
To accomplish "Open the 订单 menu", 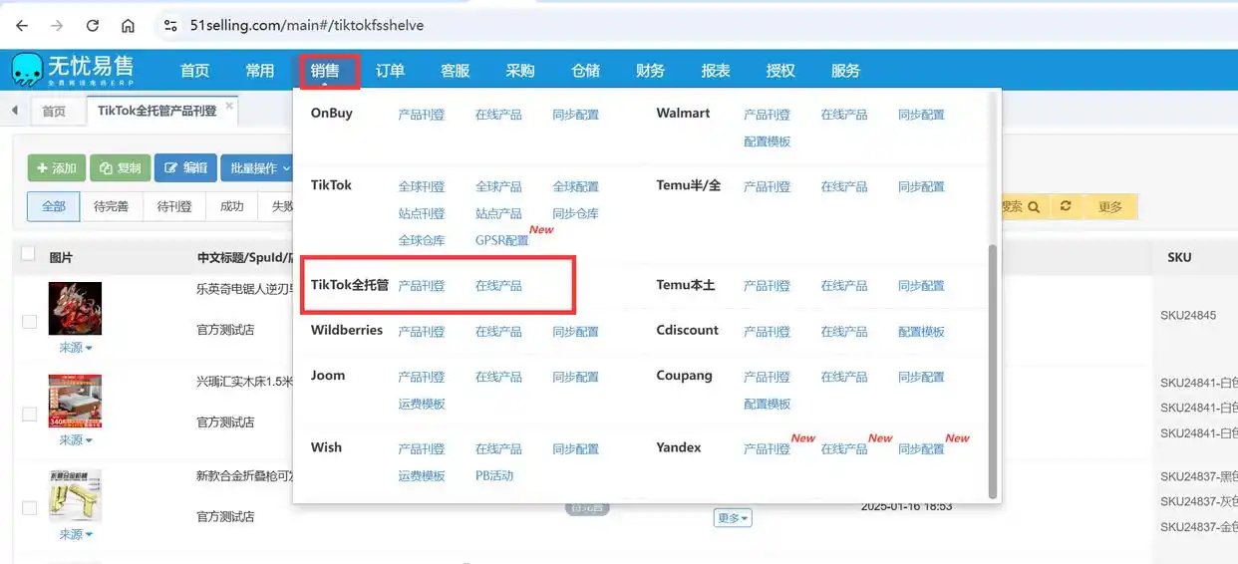I will click(x=391, y=71).
